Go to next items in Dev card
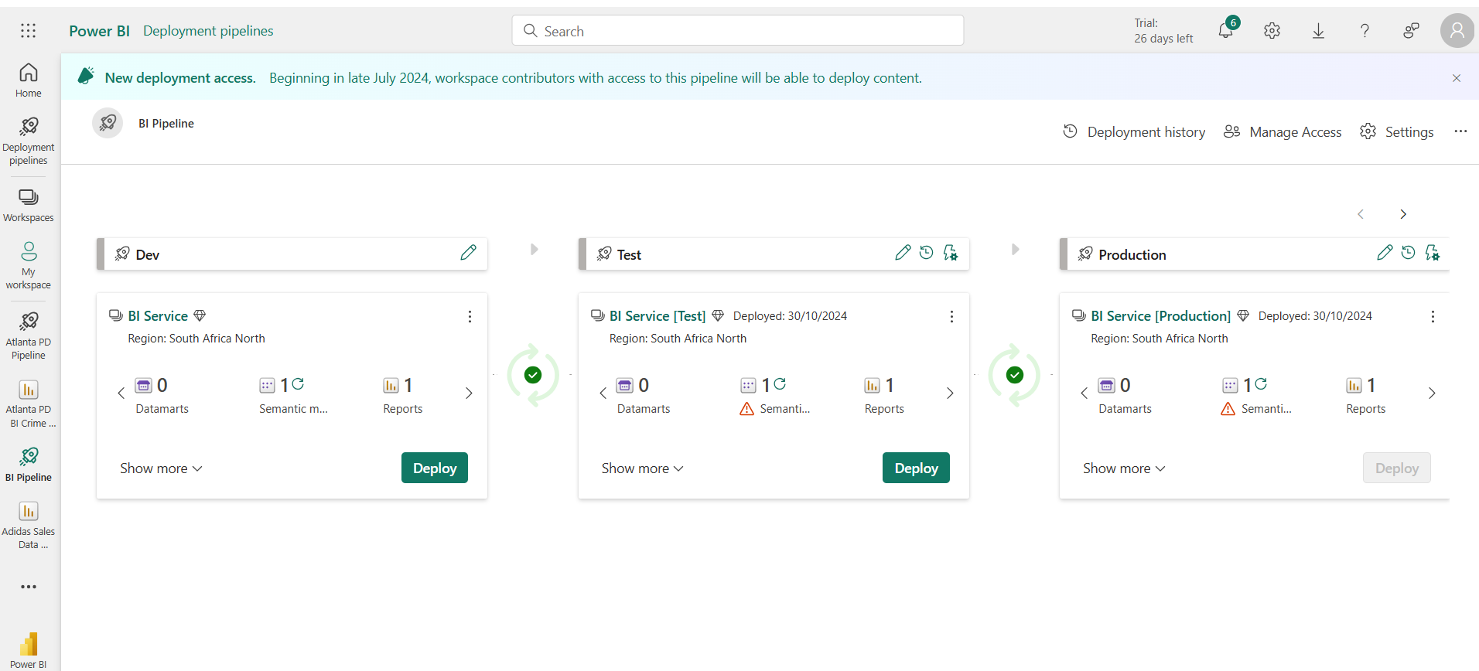This screenshot has height=671, width=1479. point(469,393)
